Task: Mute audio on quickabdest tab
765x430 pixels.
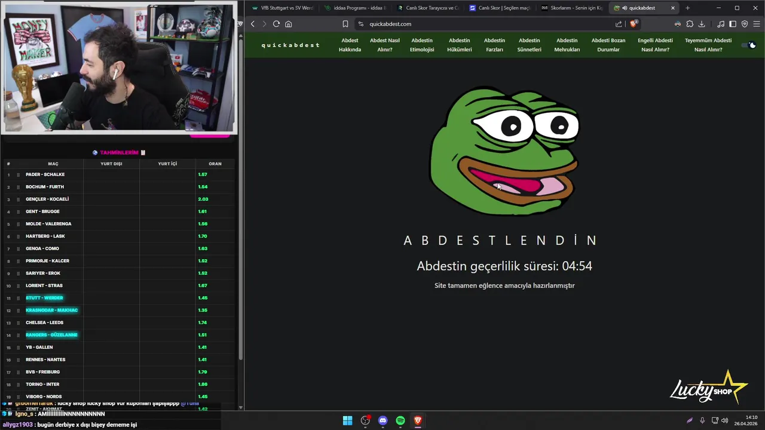Action: [x=625, y=8]
